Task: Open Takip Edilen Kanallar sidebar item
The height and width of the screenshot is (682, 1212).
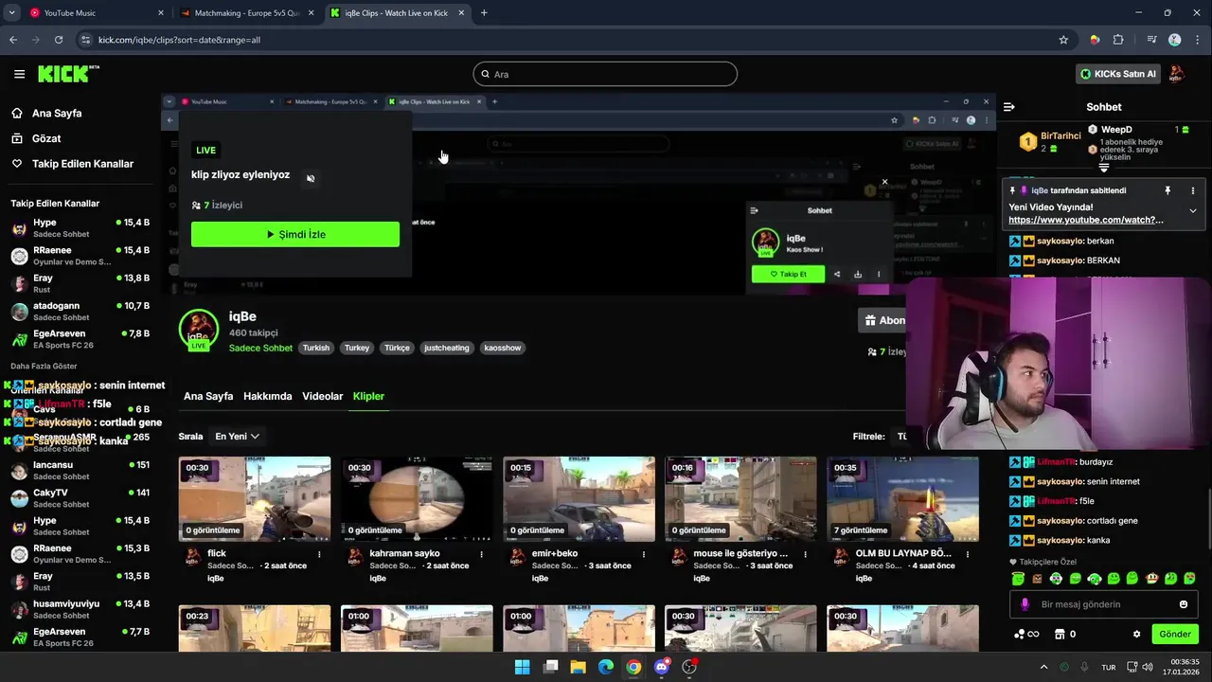Action: 82,164
